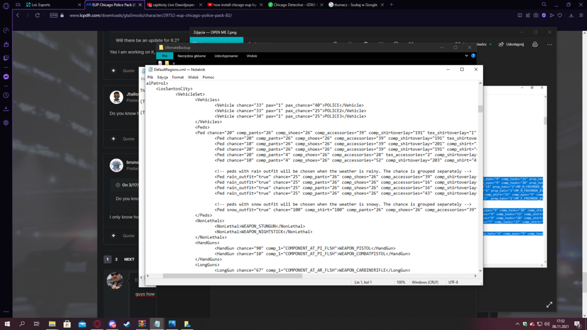Open Photos more options ellipsis
Screen dimensions: 587x330
[549, 44]
